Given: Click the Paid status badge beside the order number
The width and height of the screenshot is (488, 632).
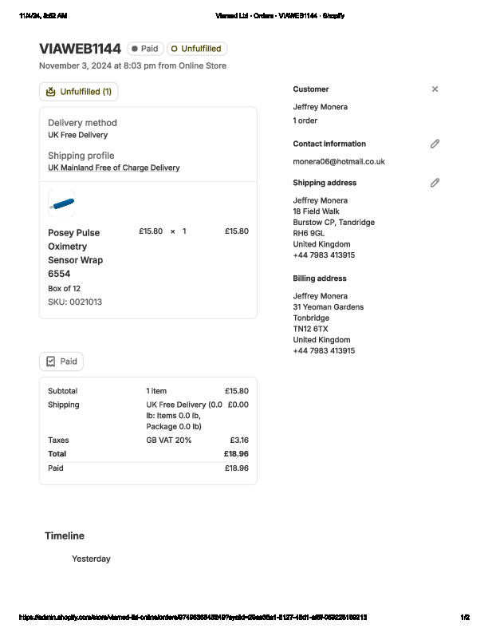Looking at the screenshot, I should tap(145, 49).
